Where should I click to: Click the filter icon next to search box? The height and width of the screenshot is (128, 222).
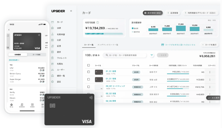(x=152, y=55)
